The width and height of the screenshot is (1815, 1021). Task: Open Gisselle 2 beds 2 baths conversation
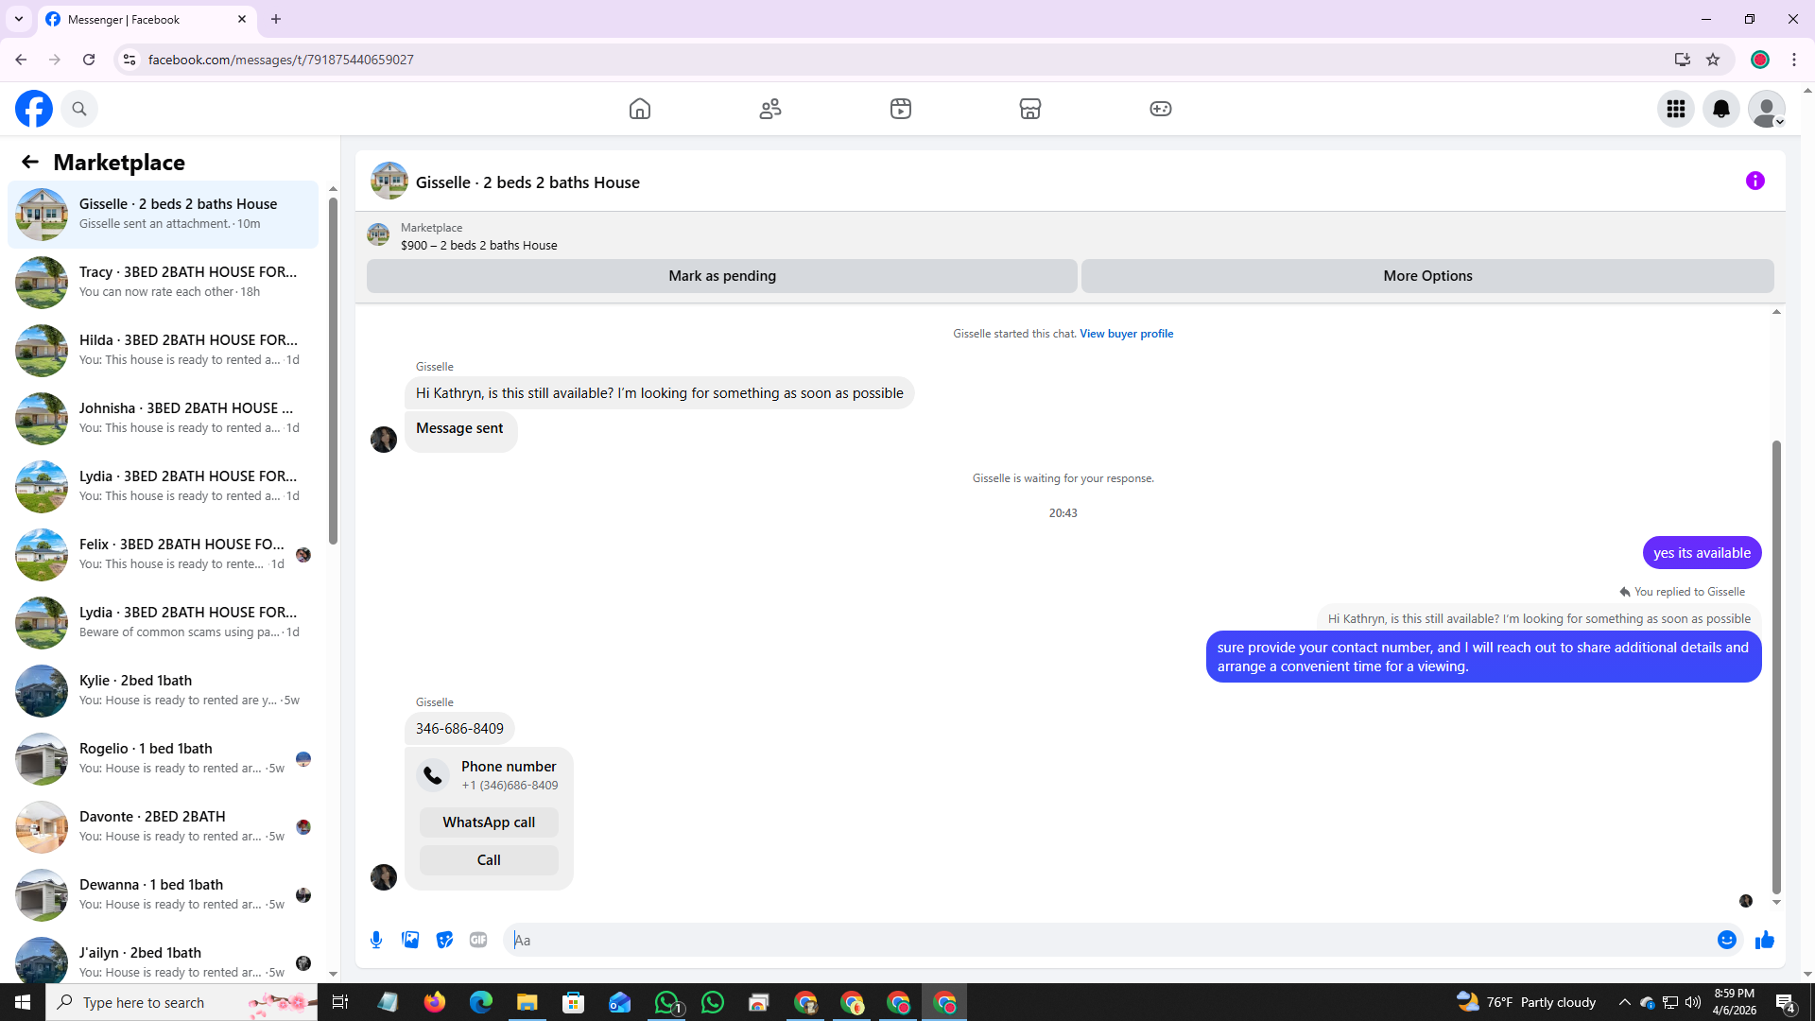click(164, 215)
